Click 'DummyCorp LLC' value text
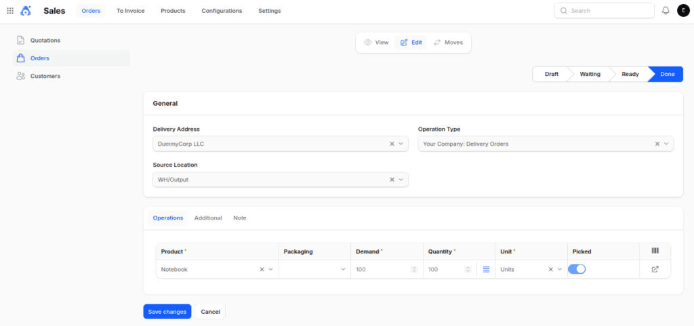The height and width of the screenshot is (326, 694). 180,144
